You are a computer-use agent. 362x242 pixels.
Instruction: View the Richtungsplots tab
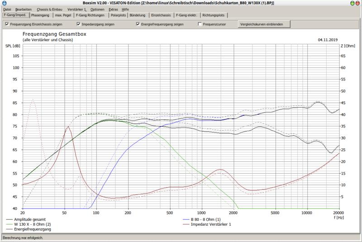[x=214, y=15]
